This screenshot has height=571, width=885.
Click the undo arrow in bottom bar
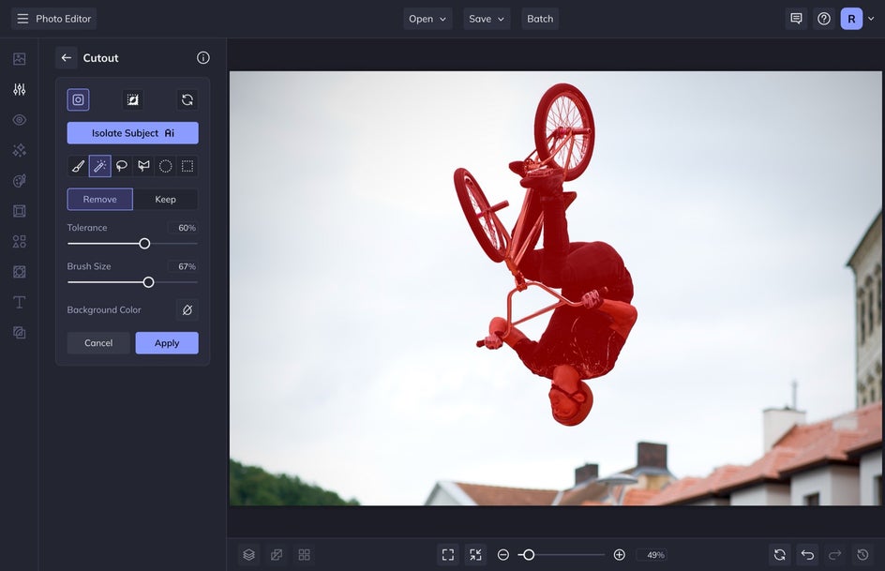808,555
